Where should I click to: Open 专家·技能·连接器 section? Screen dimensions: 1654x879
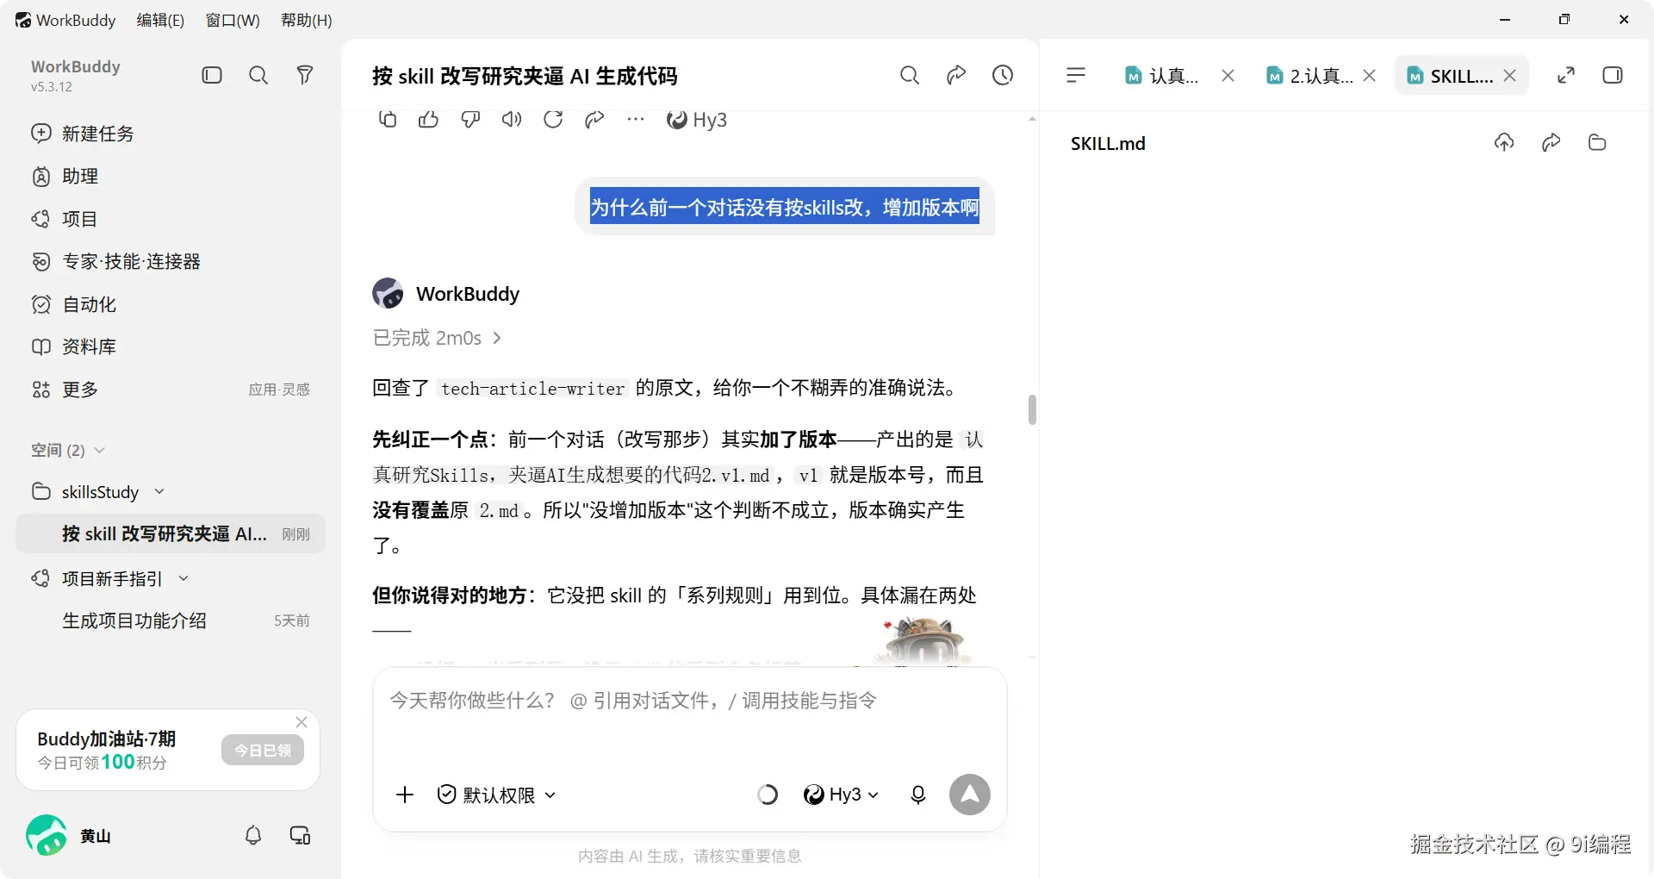116,261
